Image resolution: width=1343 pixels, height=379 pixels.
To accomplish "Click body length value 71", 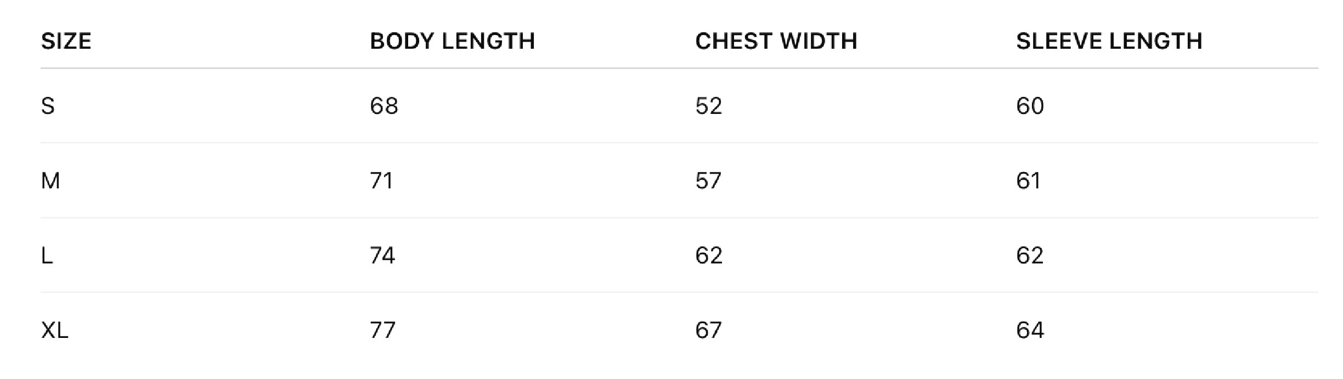I will tap(381, 181).
